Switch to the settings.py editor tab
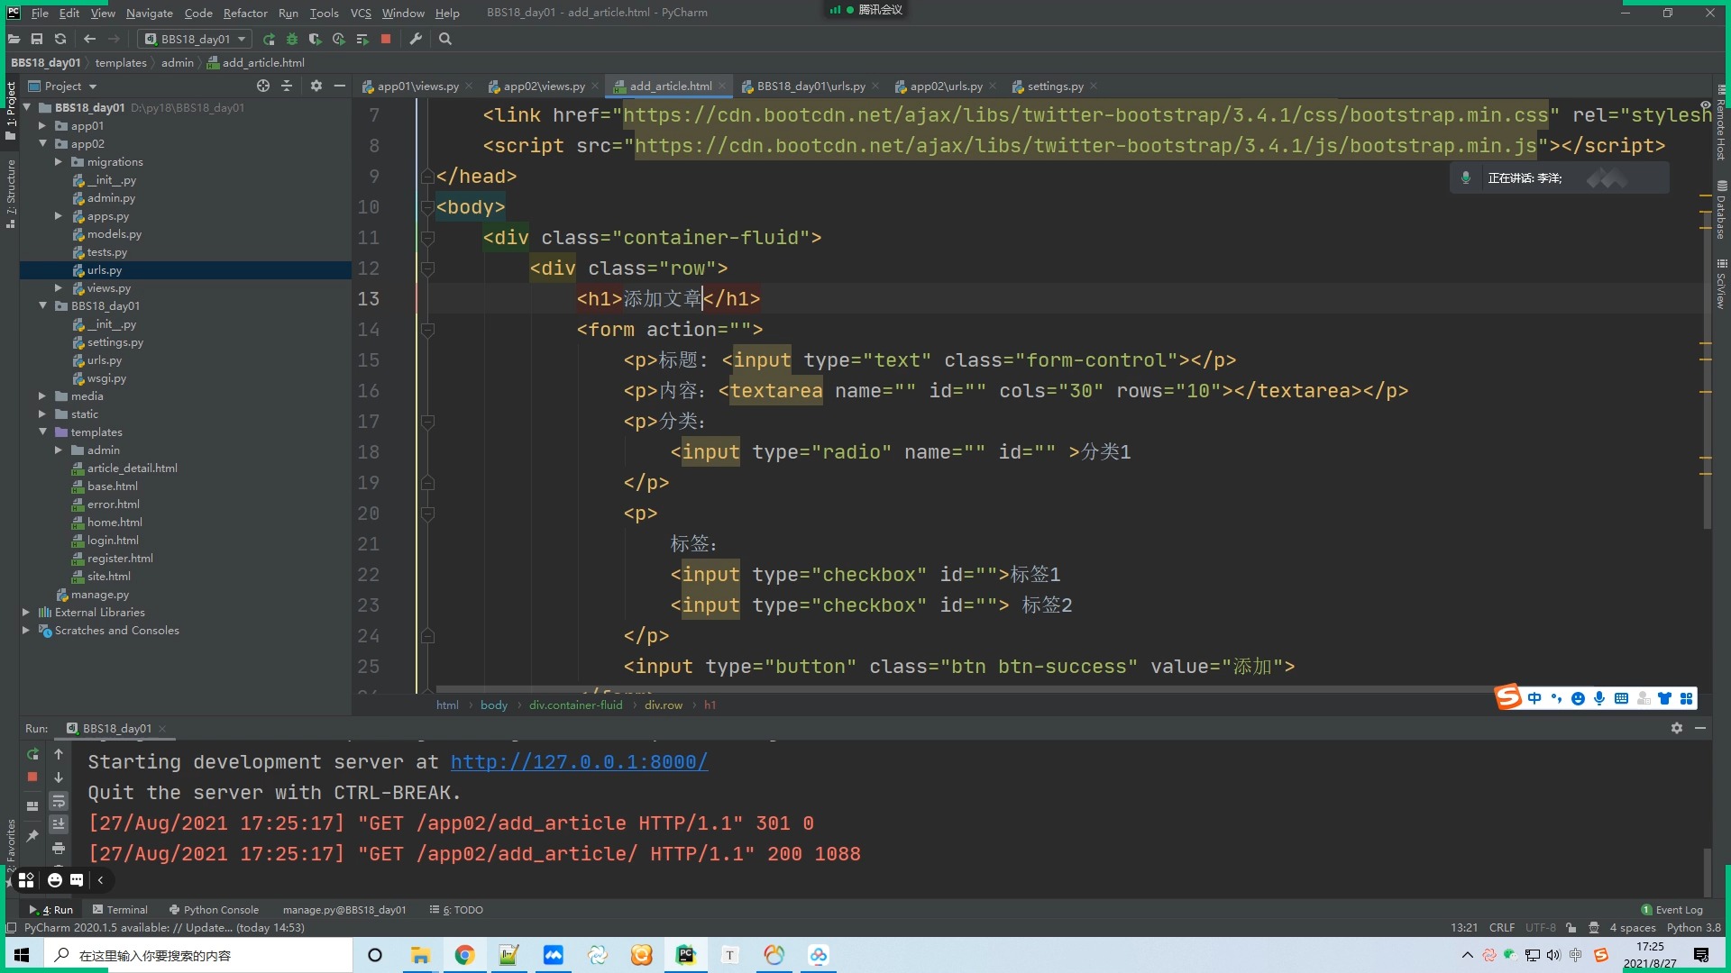Screen dimensions: 1731x973 [1055, 86]
